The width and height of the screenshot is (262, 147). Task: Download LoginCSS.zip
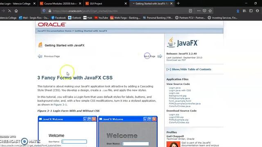coord(176,117)
